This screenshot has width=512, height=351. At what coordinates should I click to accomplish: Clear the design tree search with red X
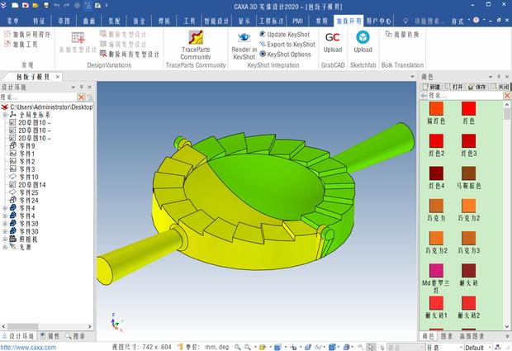(x=81, y=97)
